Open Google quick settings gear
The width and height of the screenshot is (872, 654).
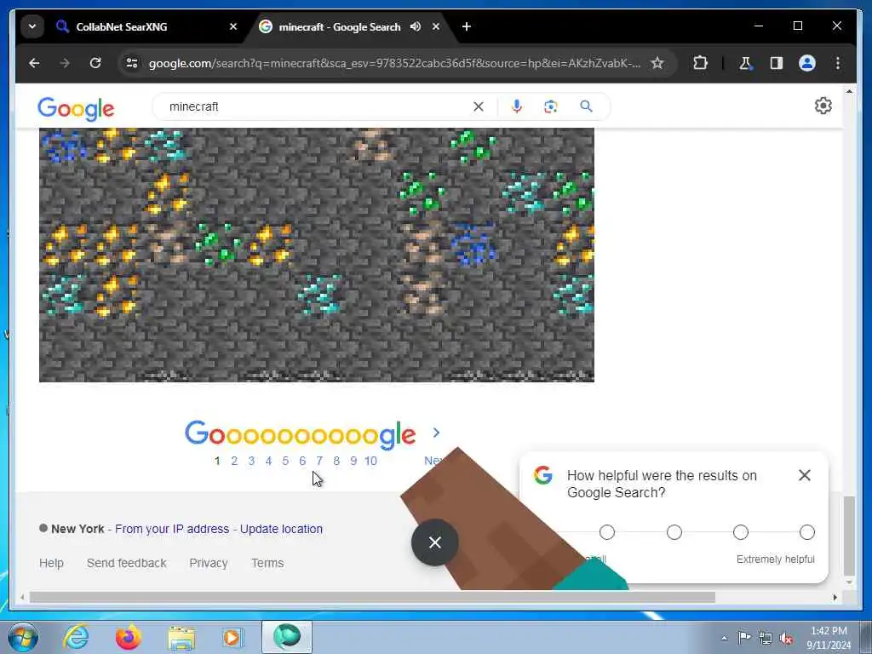point(823,106)
